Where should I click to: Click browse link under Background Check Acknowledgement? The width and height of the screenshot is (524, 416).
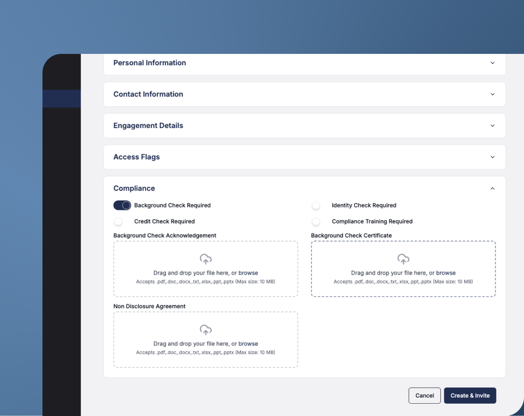248,273
